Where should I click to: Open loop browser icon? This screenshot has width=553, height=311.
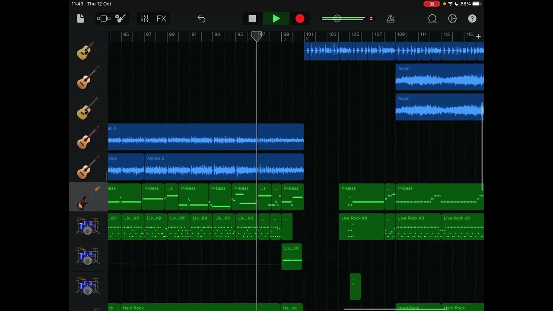pyautogui.click(x=432, y=19)
